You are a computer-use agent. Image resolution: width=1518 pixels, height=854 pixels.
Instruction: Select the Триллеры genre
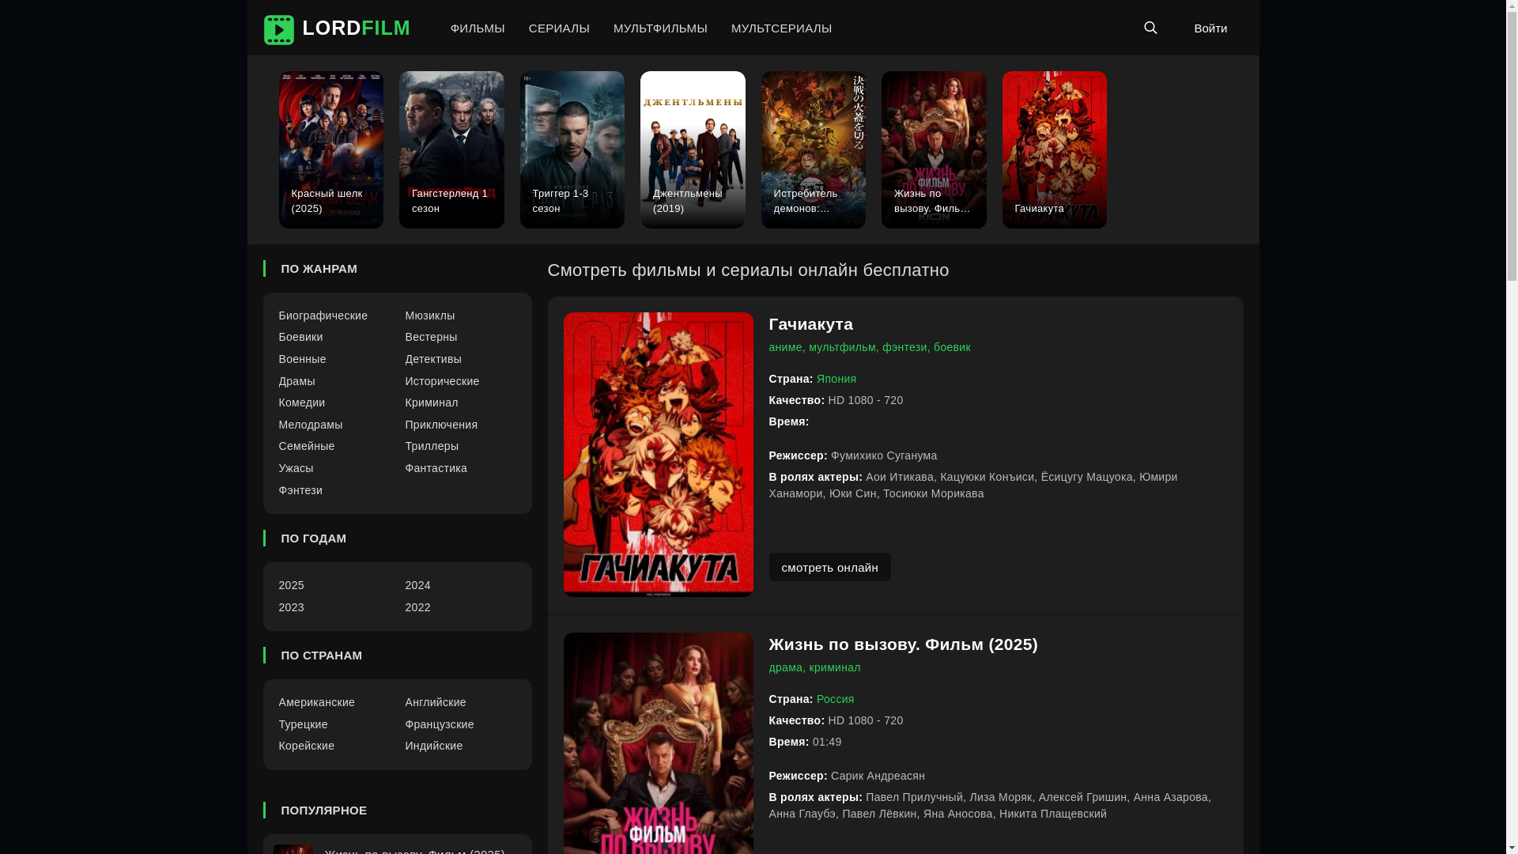432,446
